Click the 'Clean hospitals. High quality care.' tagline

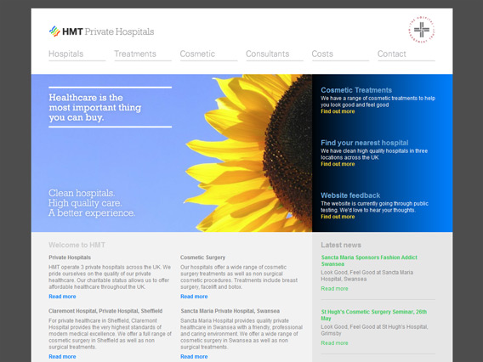(x=92, y=203)
